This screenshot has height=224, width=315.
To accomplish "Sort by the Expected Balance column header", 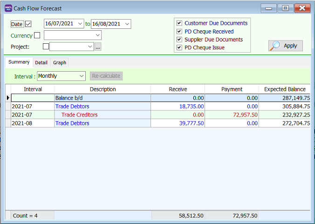I will tap(284, 89).
